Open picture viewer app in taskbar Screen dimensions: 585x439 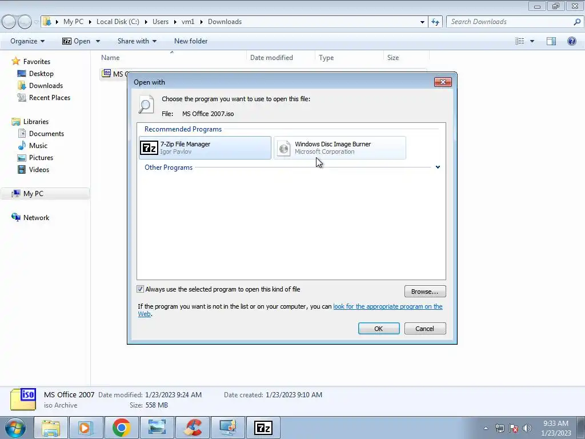tap(157, 428)
